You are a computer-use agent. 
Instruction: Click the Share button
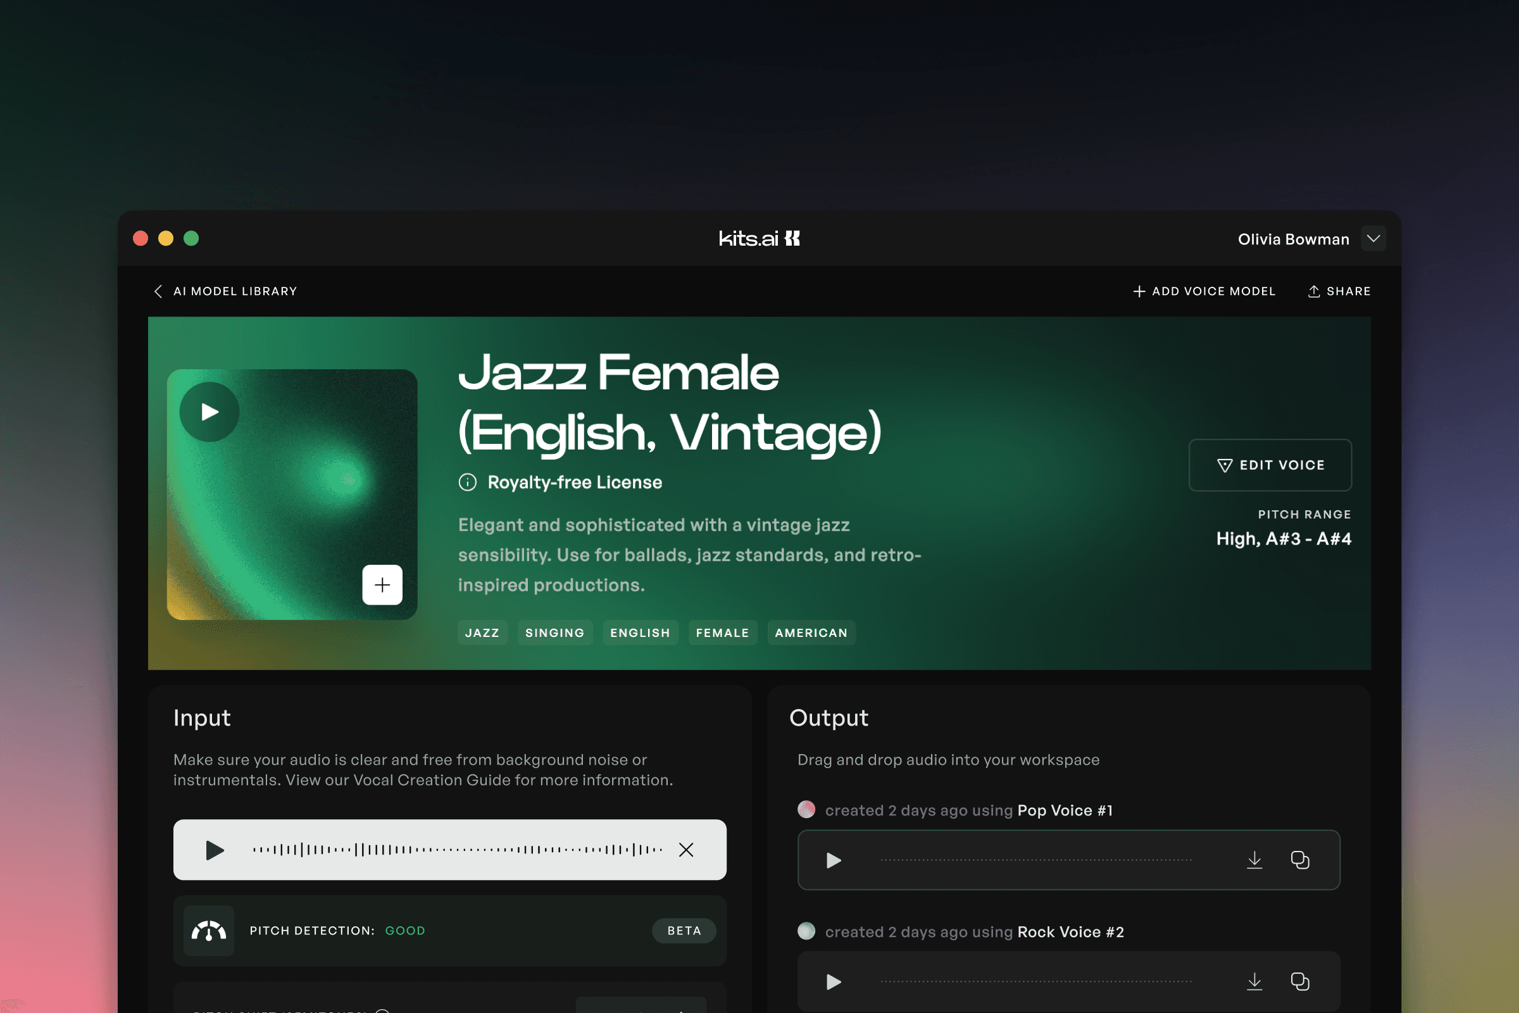(x=1339, y=291)
